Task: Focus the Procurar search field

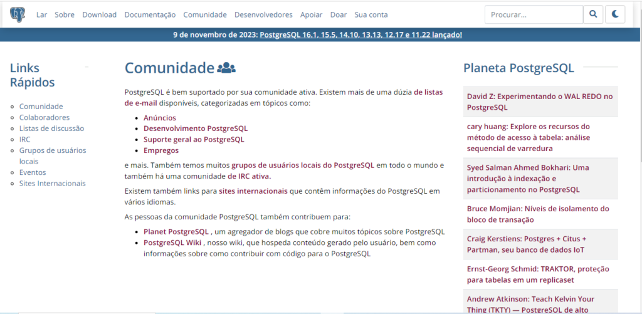Action: (x=534, y=14)
